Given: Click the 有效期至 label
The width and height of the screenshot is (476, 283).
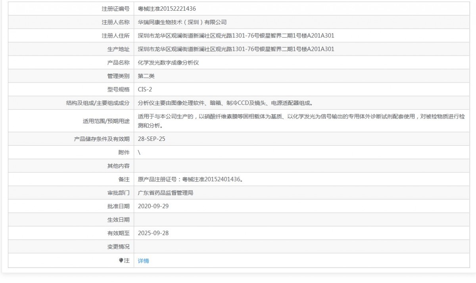Looking at the screenshot, I should [118, 233].
